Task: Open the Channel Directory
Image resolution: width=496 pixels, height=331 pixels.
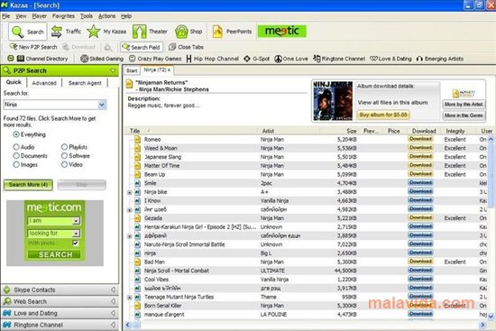Action: pyautogui.click(x=42, y=59)
